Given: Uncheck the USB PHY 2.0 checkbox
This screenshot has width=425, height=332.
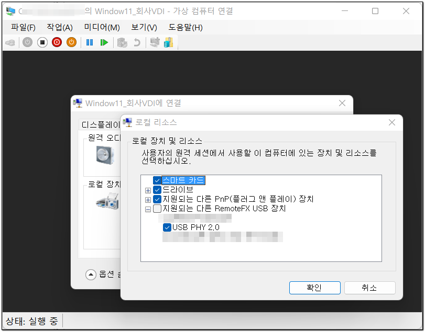Looking at the screenshot, I should click(167, 227).
